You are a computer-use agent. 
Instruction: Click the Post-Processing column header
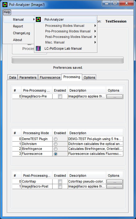(37, 176)
